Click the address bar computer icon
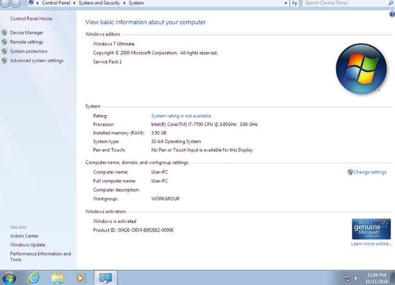The height and width of the screenshot is (285, 395). click(x=31, y=3)
